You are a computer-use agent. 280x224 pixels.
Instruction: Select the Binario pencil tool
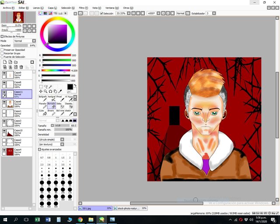[x=52, y=112]
